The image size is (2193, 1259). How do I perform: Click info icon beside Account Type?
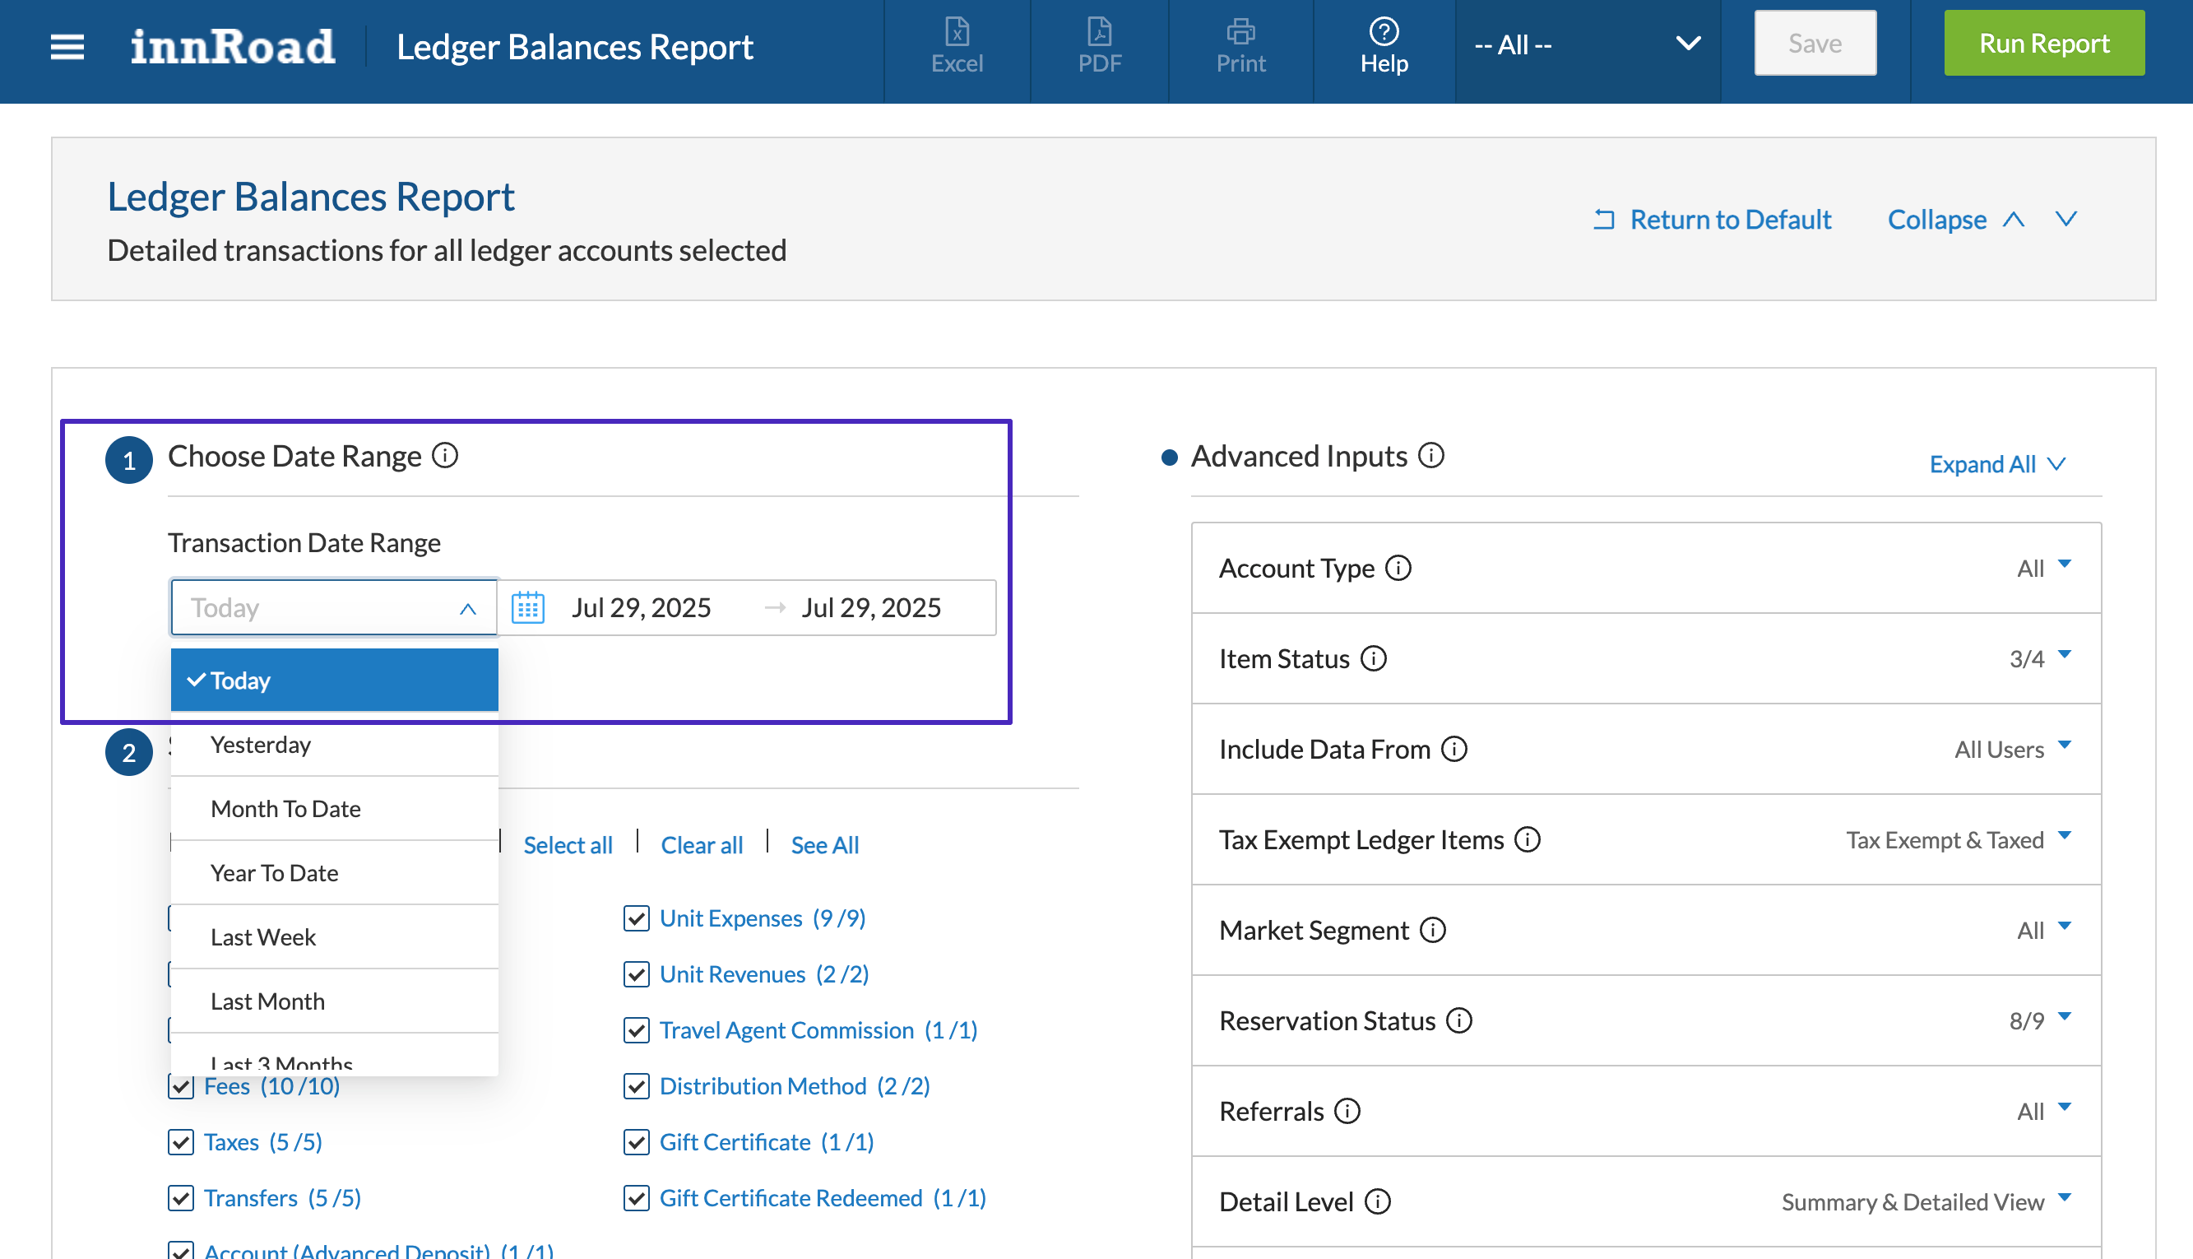click(x=1398, y=568)
